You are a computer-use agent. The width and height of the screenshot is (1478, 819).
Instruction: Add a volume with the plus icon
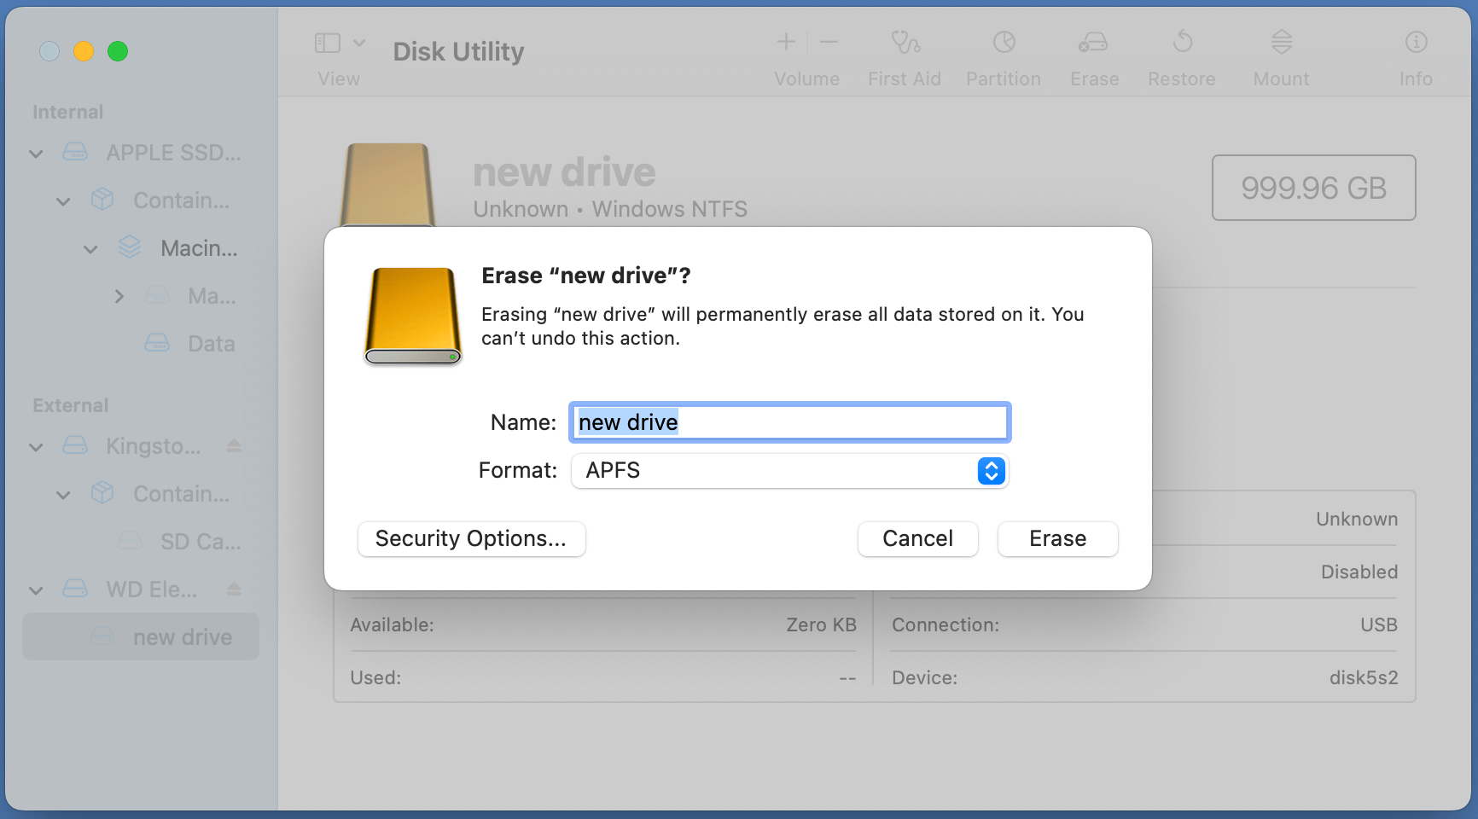pos(784,41)
